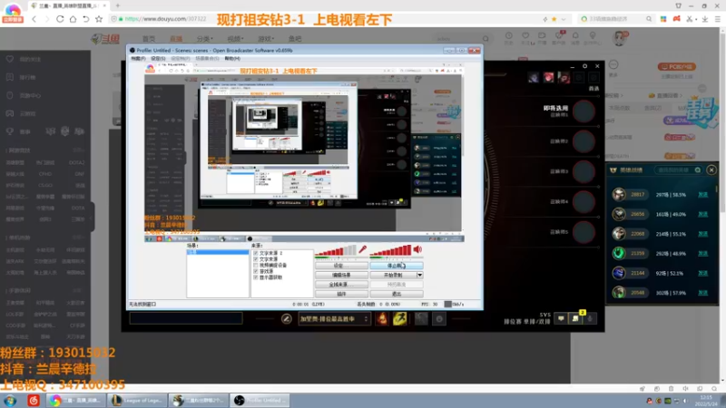The height and width of the screenshot is (408, 726).
Task: Mute desktop audio via OBS speaker icon
Action: 417,250
